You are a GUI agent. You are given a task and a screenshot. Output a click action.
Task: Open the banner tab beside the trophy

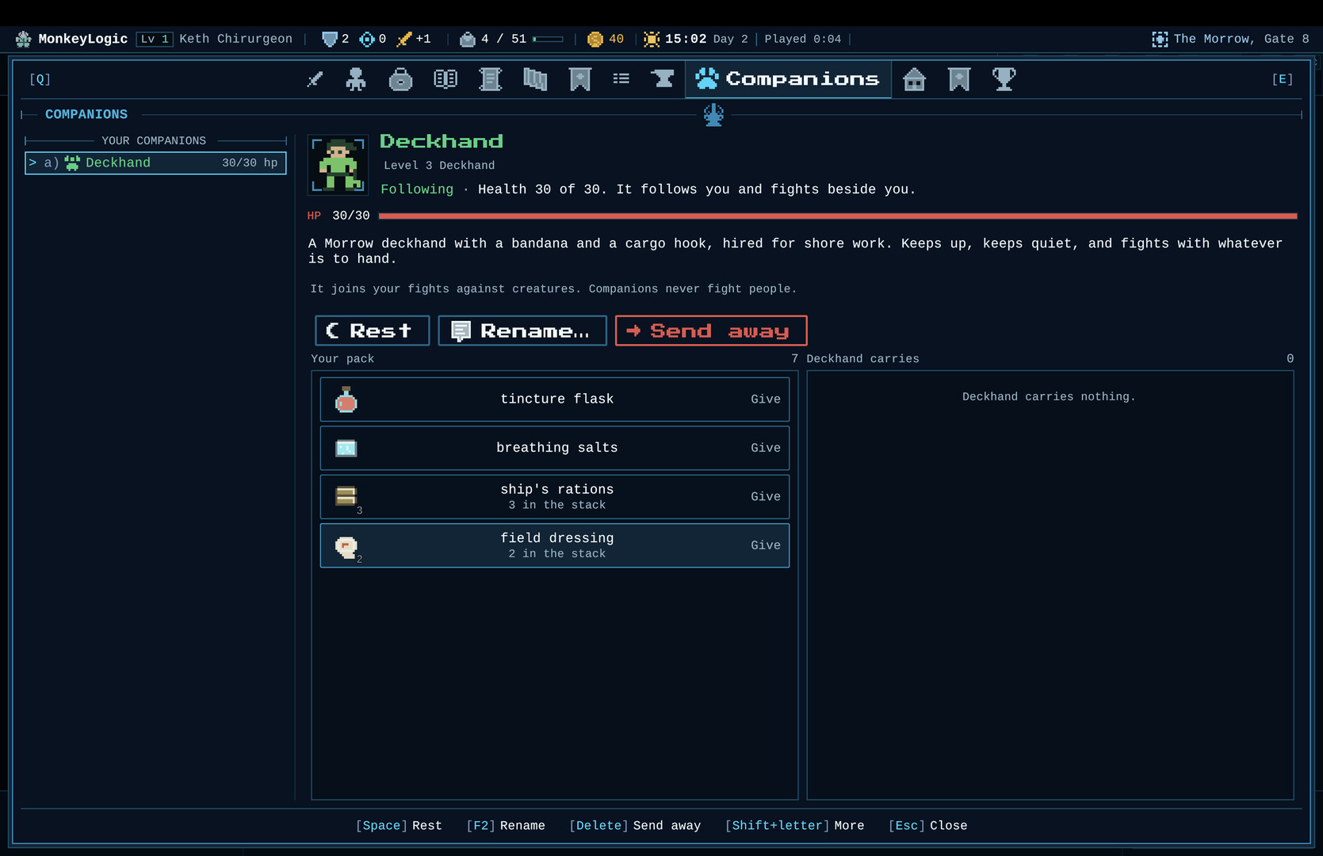tap(959, 79)
